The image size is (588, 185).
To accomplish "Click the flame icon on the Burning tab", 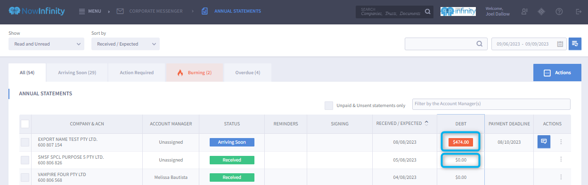I will tap(180, 73).
